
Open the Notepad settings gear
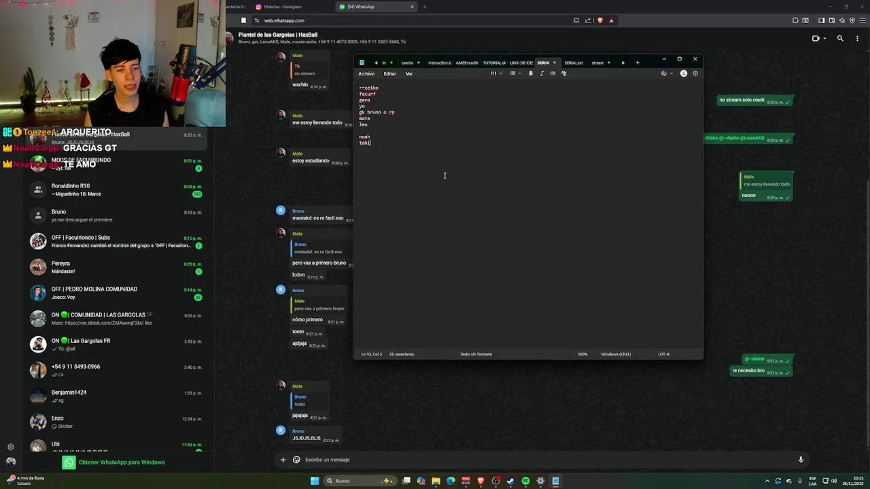[695, 73]
